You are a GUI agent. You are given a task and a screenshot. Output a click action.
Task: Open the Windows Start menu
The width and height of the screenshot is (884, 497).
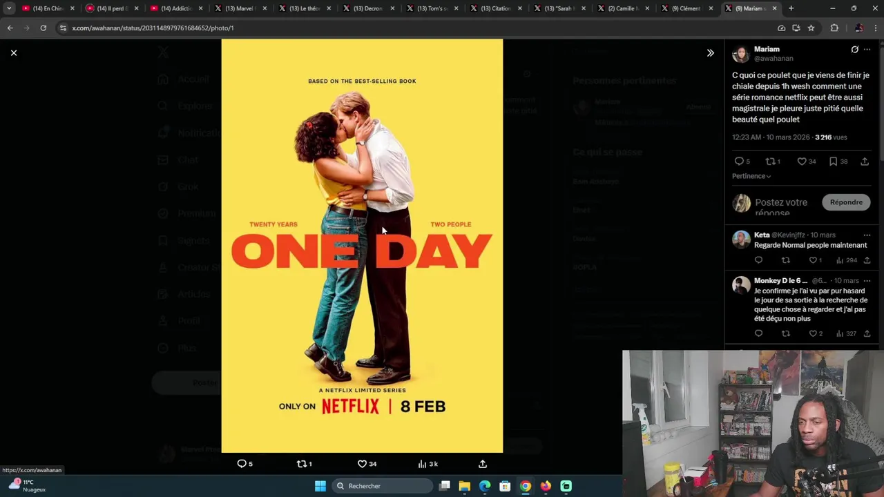(320, 486)
